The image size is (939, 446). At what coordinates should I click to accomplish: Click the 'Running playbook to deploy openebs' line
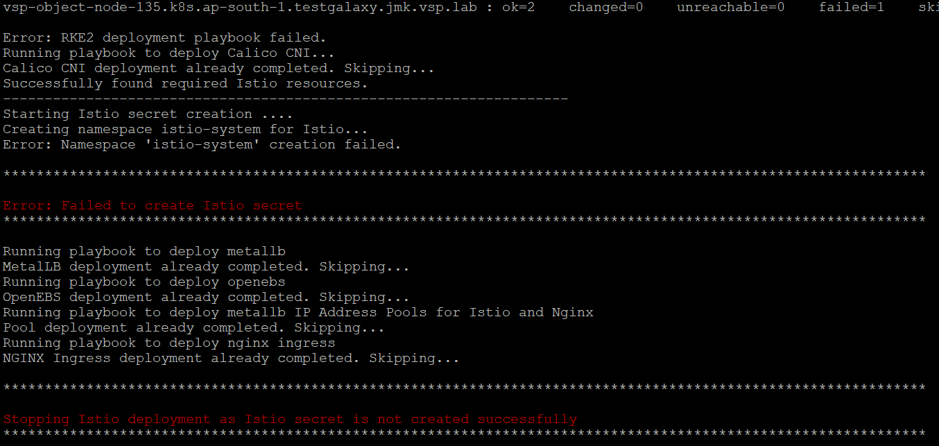[x=144, y=282]
